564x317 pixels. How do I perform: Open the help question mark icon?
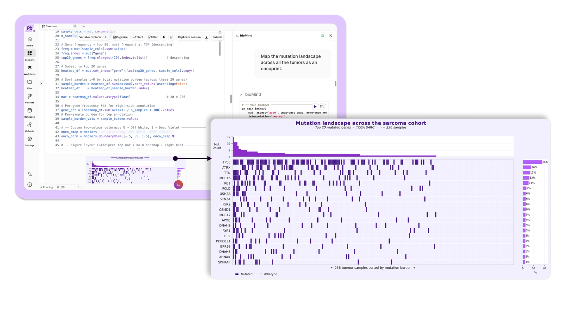pyautogui.click(x=29, y=184)
